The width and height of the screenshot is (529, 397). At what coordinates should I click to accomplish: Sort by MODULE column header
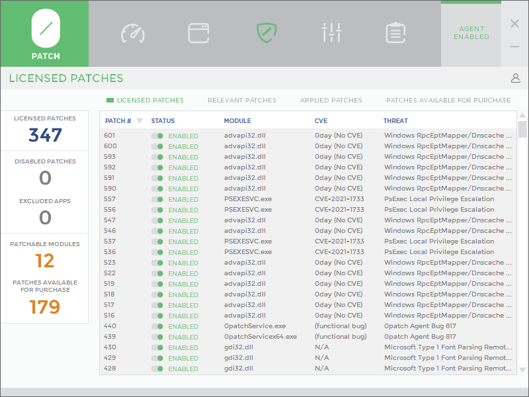coord(237,121)
